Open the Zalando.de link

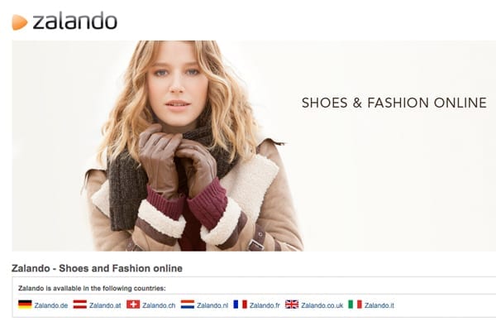51,305
